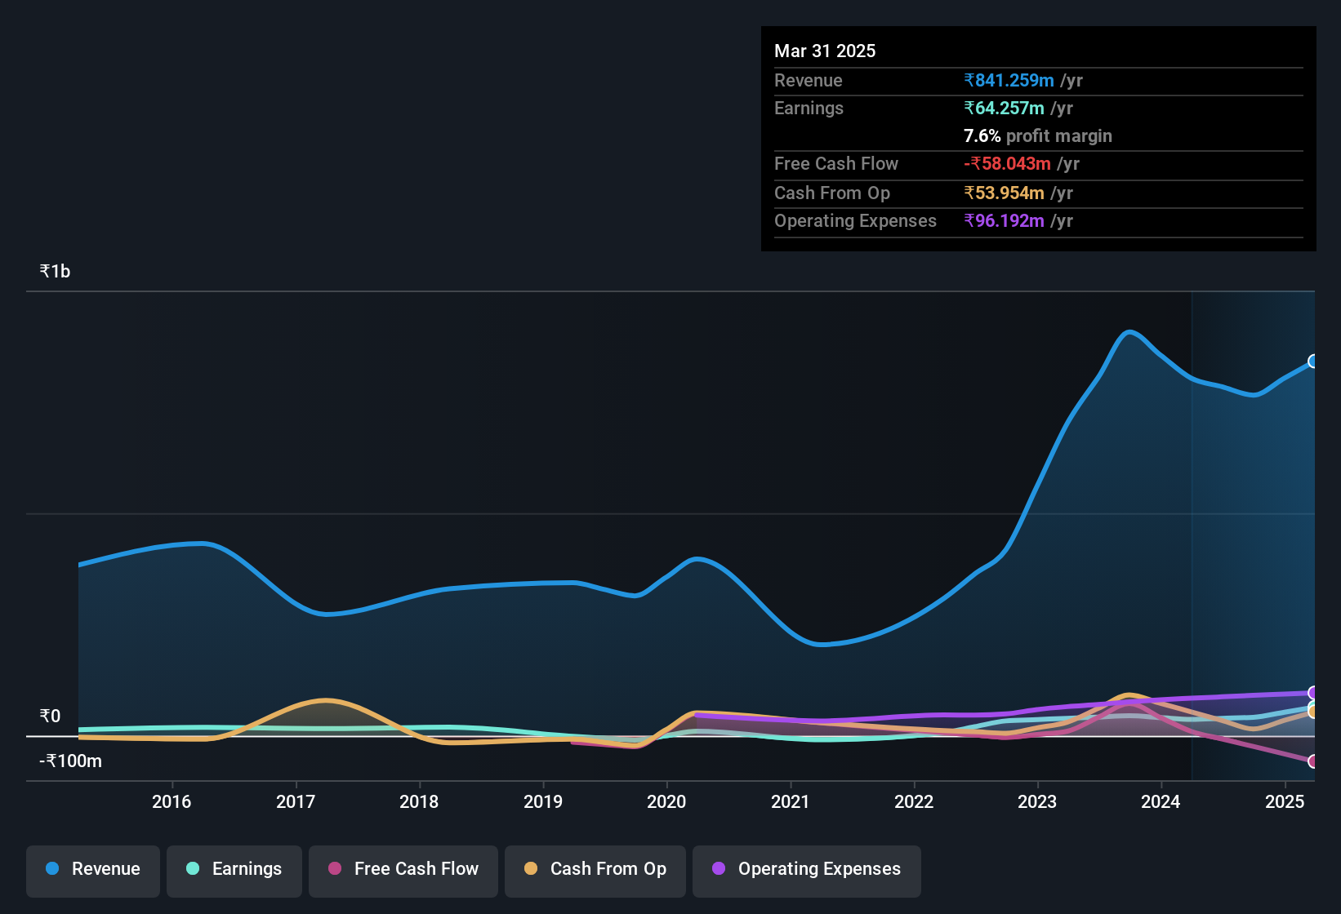Toggle off the Earnings series
Screen dimensions: 1341x914
point(234,869)
